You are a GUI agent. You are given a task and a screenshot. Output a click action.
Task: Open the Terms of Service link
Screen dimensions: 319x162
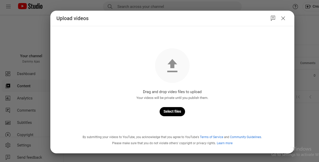[x=211, y=137]
